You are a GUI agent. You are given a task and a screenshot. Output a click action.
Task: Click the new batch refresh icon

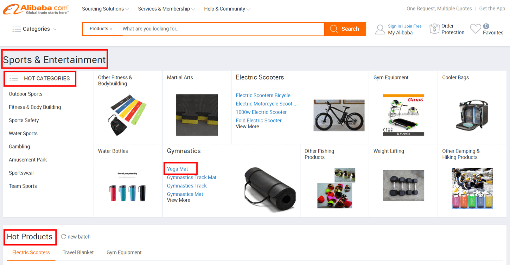click(64, 237)
